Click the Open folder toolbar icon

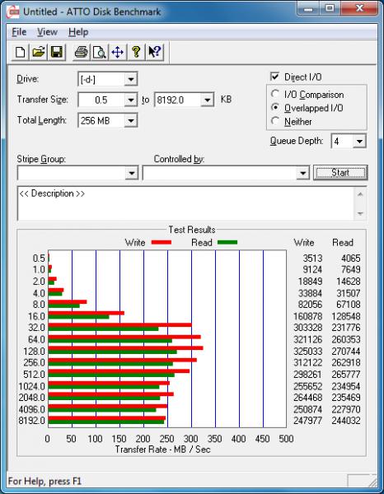[x=39, y=52]
